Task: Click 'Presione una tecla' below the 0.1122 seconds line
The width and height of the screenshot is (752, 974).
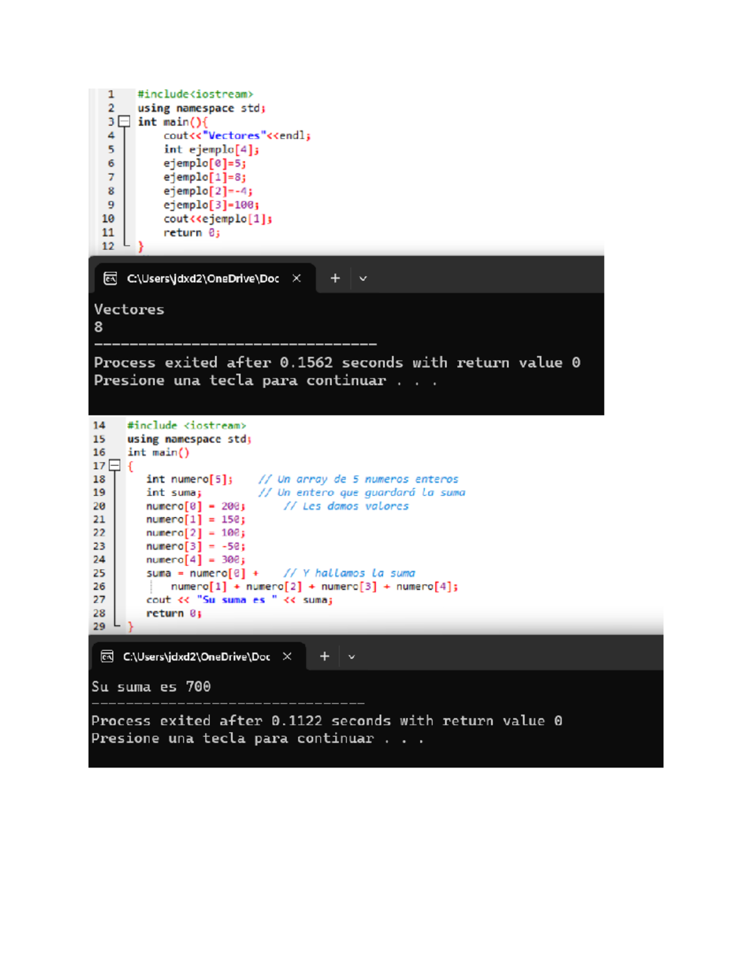Action: tap(258, 738)
